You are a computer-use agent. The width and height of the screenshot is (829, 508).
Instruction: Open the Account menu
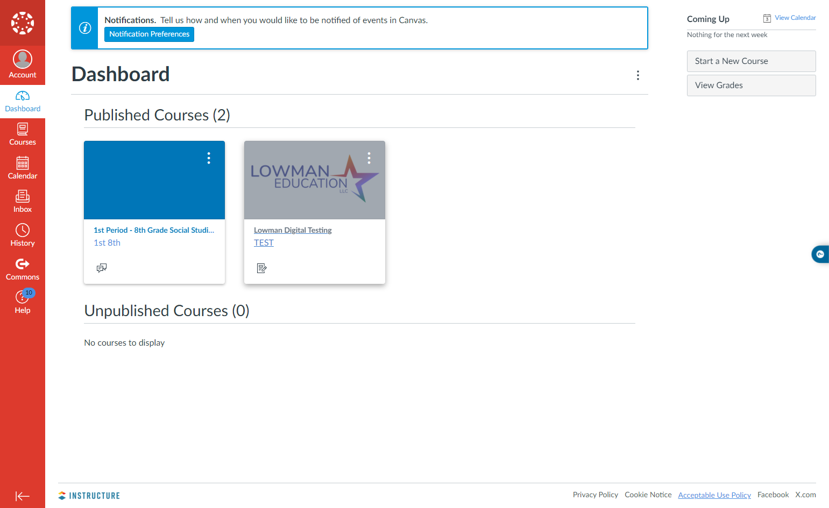(23, 65)
